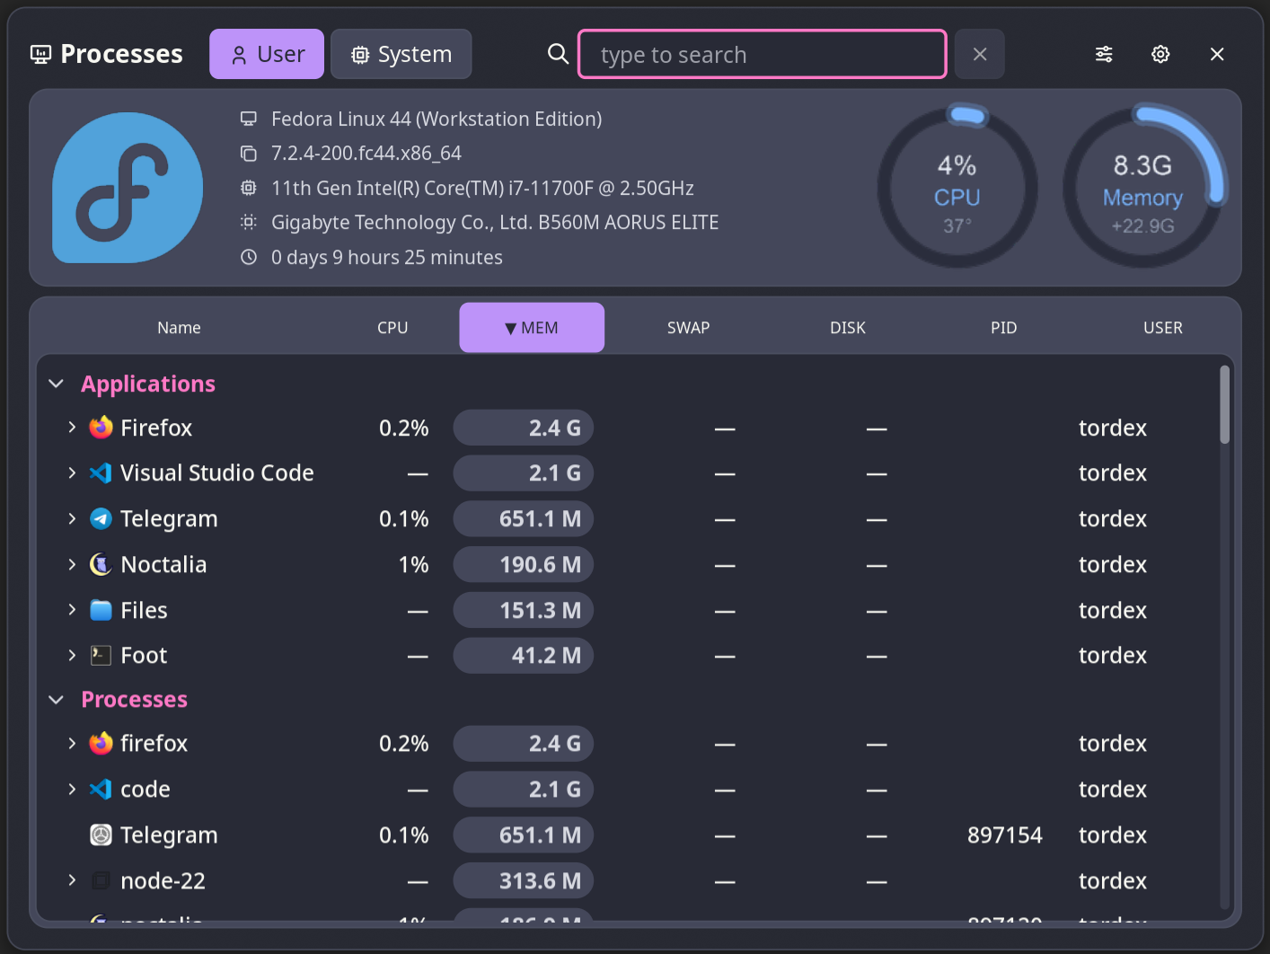Select Telegram application 651.1 M memory value
Viewport: 1270px width, 954px height.
coord(524,518)
